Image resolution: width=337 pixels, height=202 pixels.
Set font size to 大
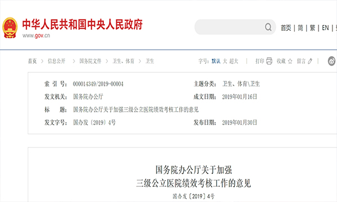(225, 61)
